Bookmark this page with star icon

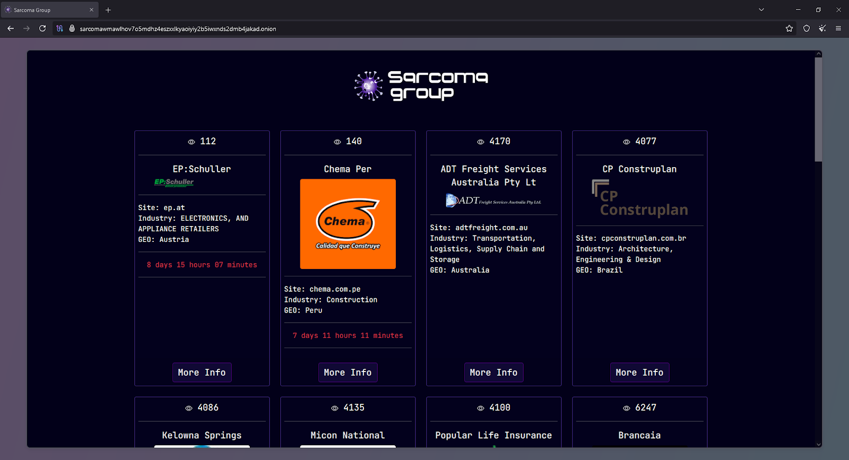(x=790, y=29)
